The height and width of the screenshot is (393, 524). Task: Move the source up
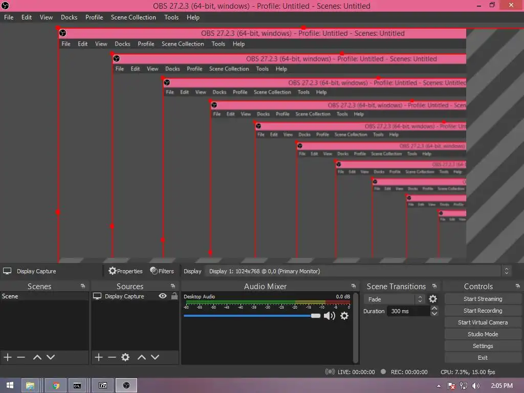(142, 357)
